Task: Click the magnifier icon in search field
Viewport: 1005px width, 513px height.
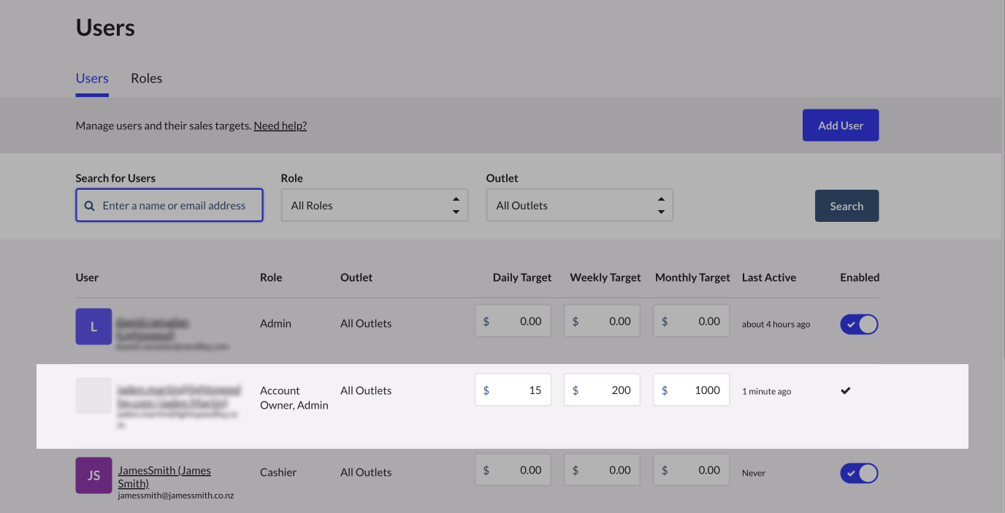Action: tap(90, 206)
